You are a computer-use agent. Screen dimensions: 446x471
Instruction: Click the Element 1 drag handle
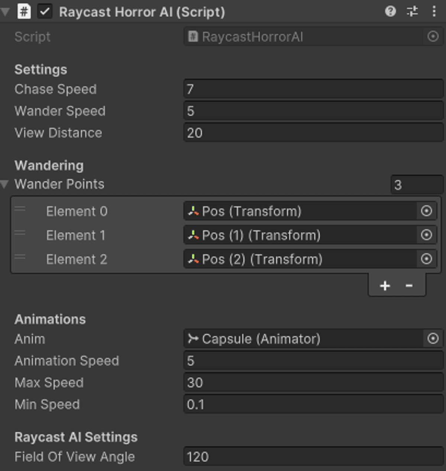coord(20,233)
